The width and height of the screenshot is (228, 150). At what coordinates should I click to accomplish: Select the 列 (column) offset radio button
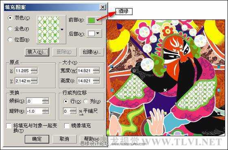point(86,101)
